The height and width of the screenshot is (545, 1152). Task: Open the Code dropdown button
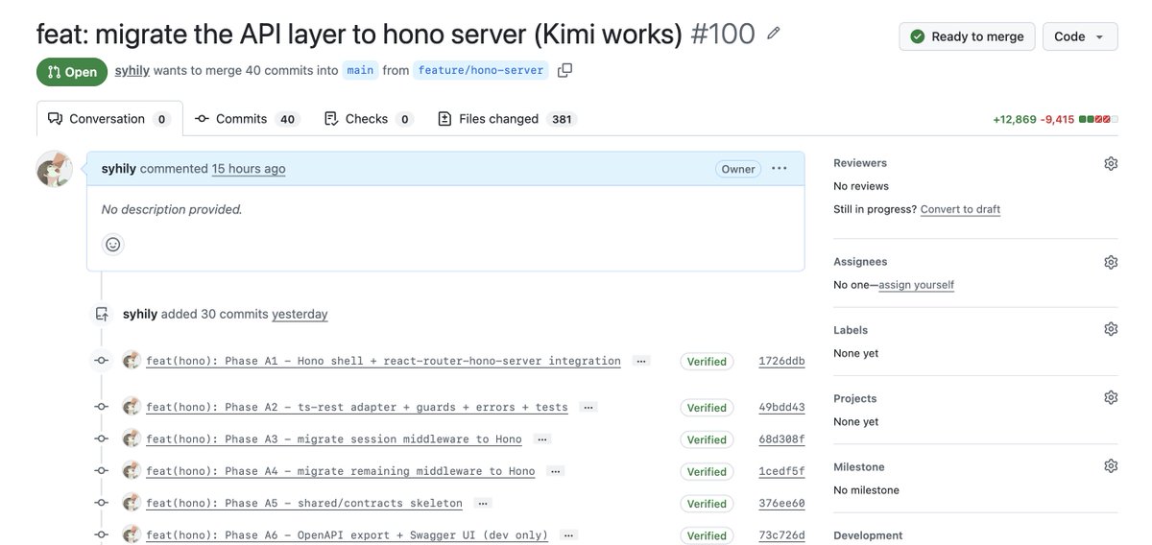coord(1080,36)
